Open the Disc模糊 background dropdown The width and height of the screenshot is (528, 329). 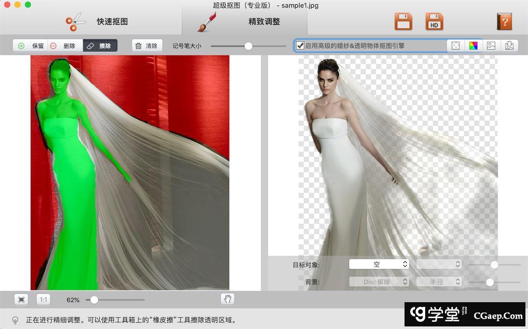tap(379, 282)
